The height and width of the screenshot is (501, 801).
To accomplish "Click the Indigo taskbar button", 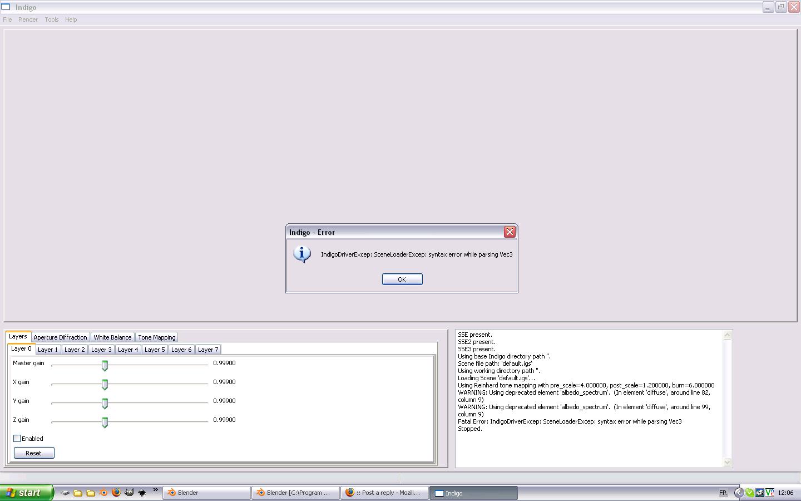I will (473, 493).
